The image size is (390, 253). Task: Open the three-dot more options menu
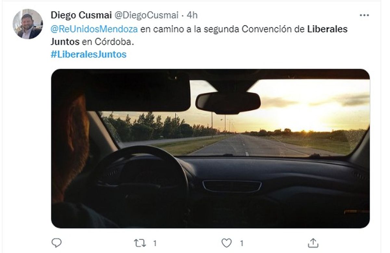364,15
